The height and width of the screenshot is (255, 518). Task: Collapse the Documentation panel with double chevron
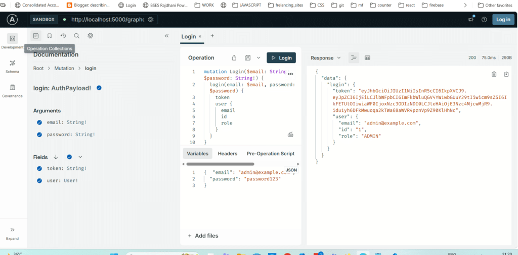click(166, 36)
